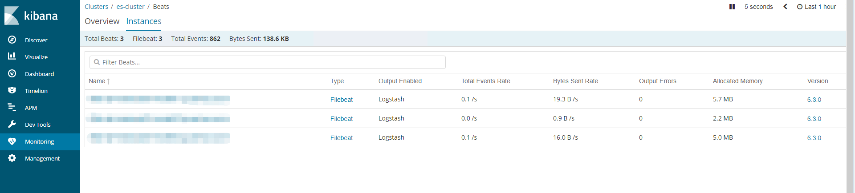The height and width of the screenshot is (193, 855).
Task: Go to APM in sidebar
Action: (31, 108)
